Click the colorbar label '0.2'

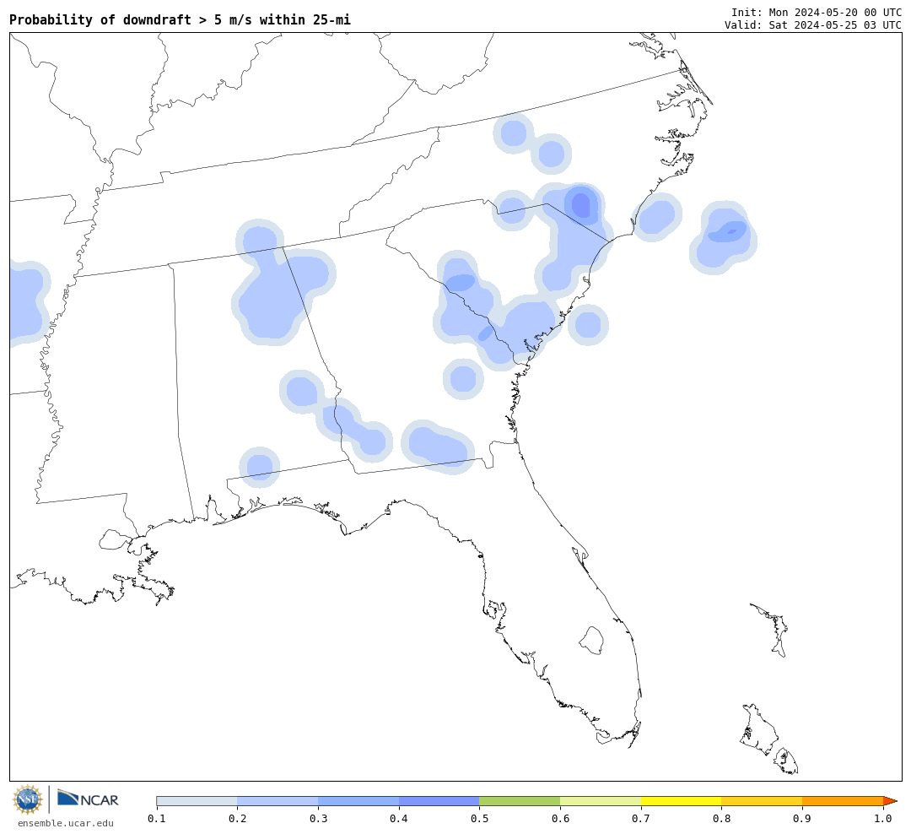coord(237,819)
